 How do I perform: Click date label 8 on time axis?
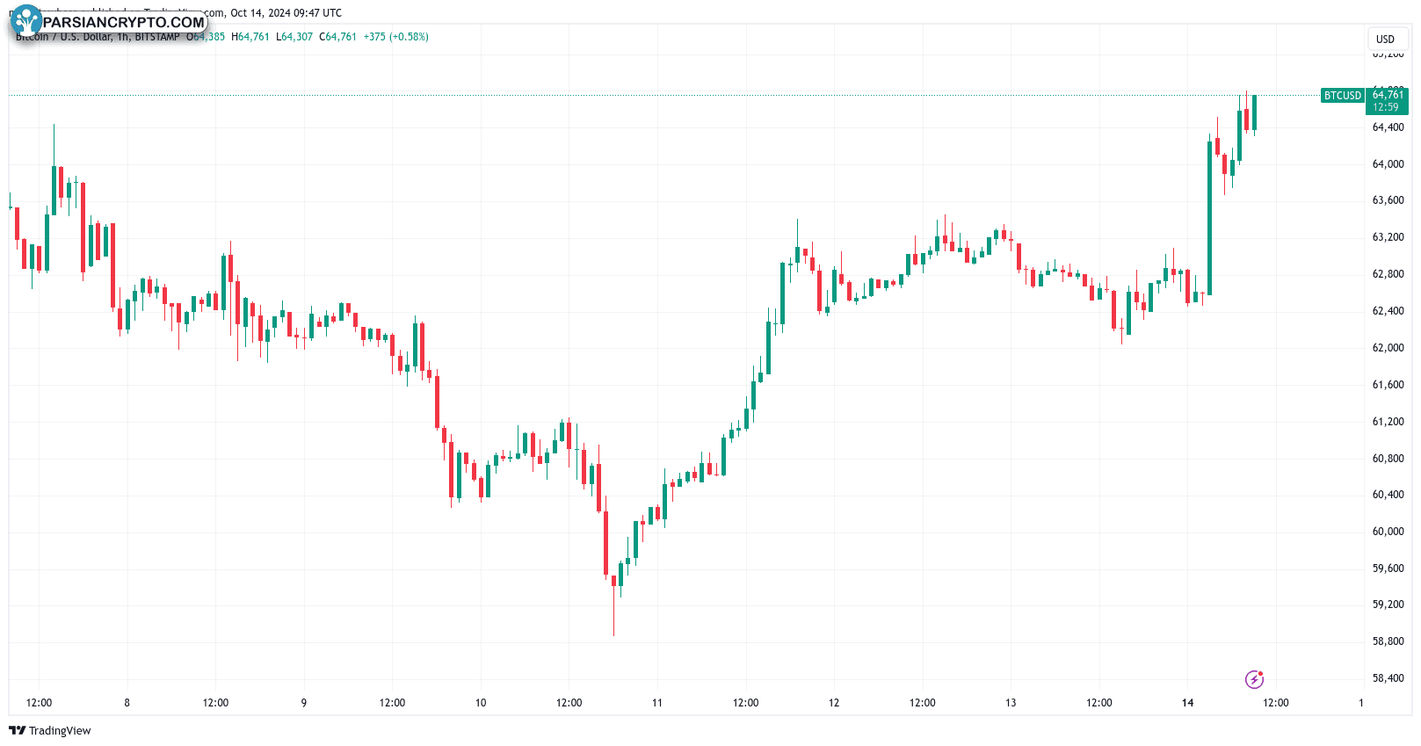pyautogui.click(x=127, y=703)
